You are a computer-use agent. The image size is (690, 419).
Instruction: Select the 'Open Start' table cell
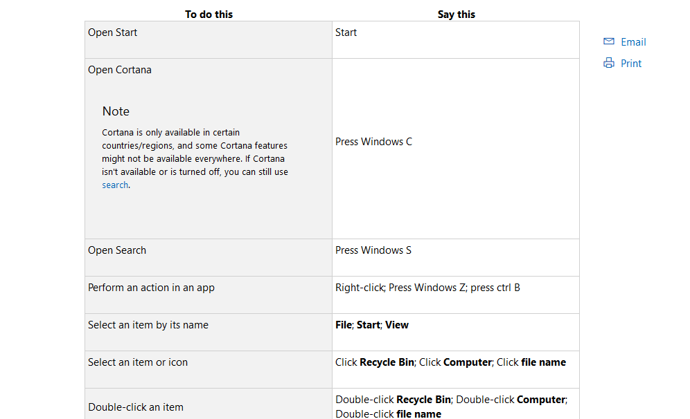(112, 32)
